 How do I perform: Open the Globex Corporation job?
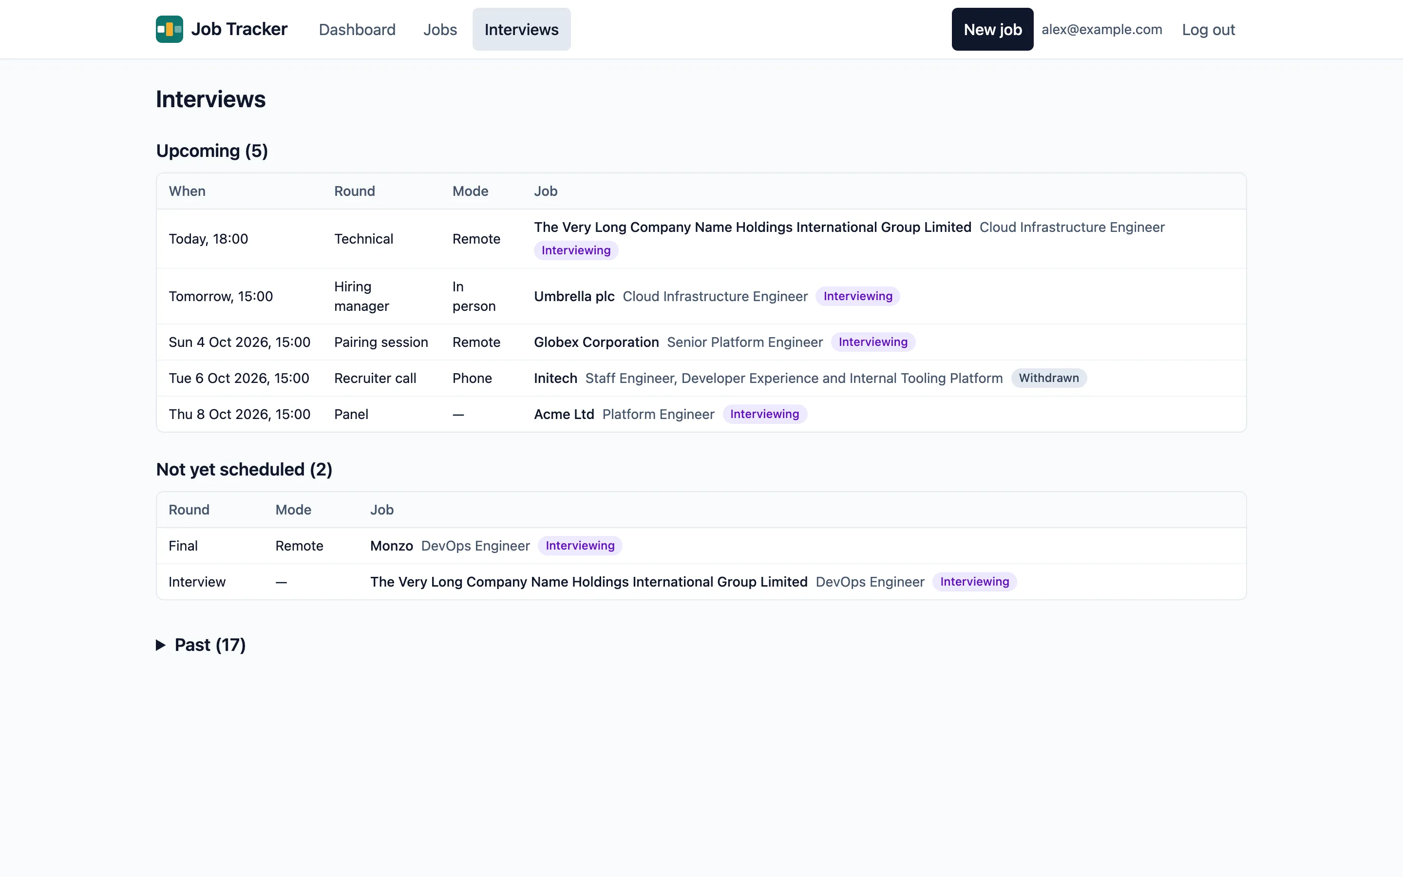596,342
